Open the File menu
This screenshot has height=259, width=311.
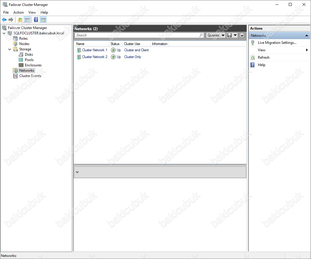6,12
